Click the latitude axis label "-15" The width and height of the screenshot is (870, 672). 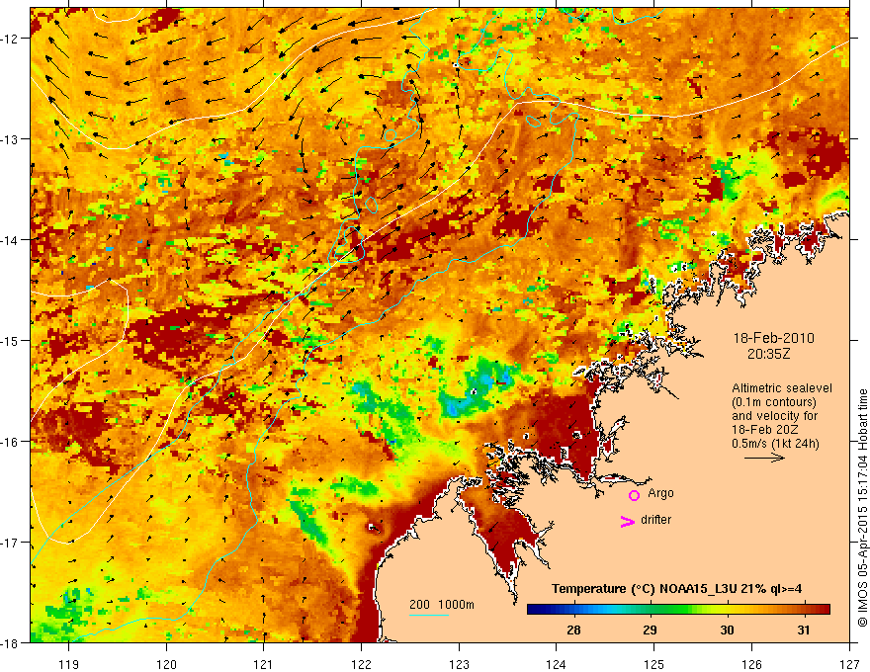coord(9,341)
